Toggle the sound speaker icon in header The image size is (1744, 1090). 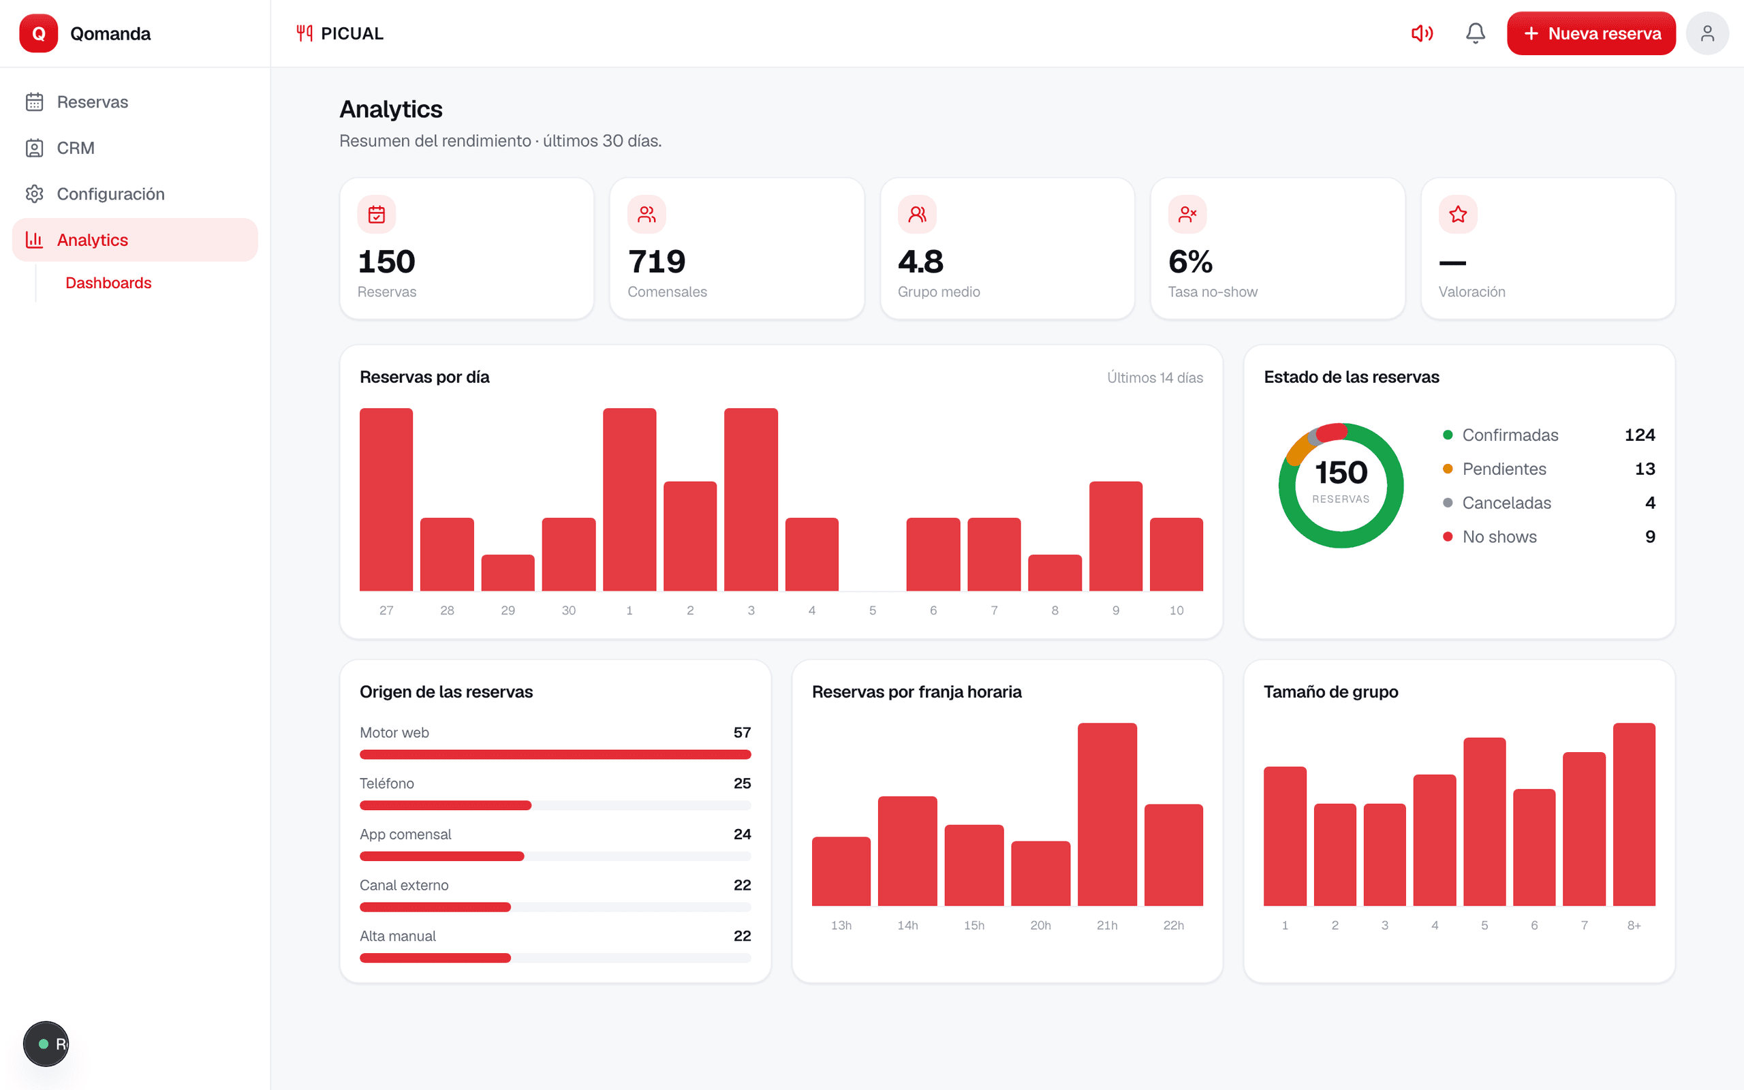click(x=1421, y=33)
